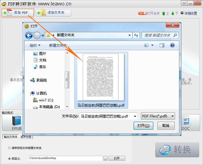The width and height of the screenshot is (203, 165).
Task: Select save to source folder radio
Action: tap(9, 148)
